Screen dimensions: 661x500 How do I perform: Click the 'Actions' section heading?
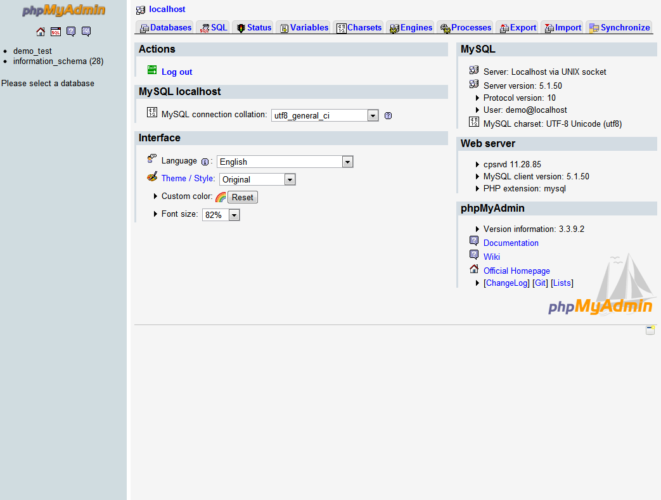click(x=157, y=49)
